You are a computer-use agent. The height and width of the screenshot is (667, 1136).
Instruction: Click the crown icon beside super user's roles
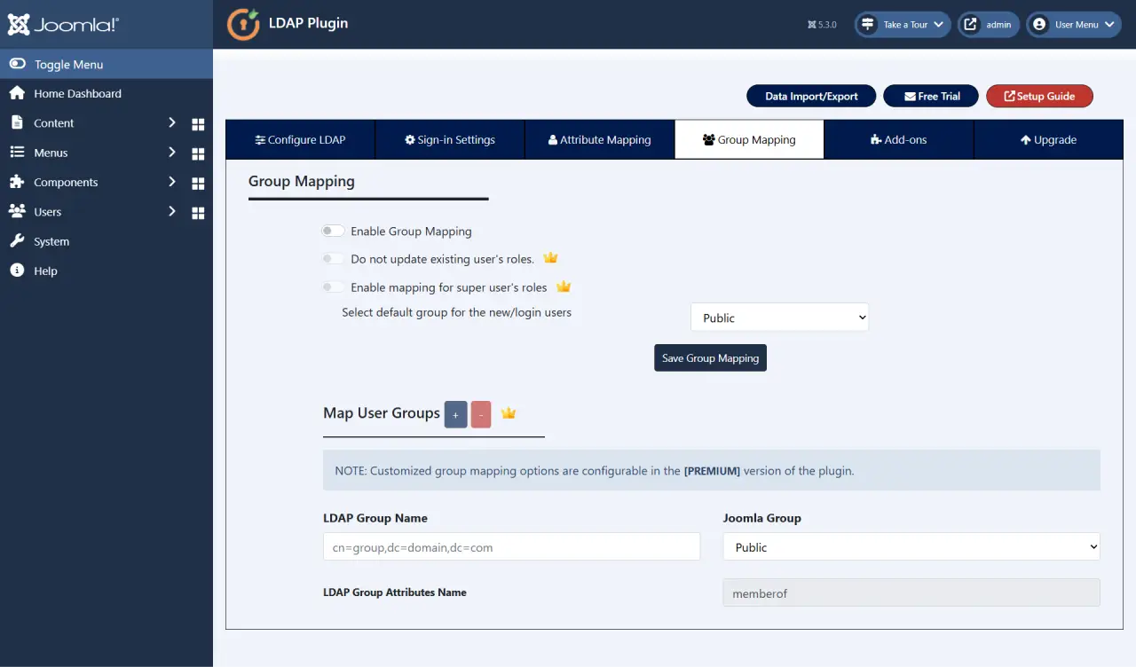(x=563, y=286)
